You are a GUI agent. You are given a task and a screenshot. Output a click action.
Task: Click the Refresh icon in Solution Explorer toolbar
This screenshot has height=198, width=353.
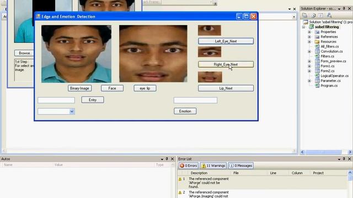point(321,15)
